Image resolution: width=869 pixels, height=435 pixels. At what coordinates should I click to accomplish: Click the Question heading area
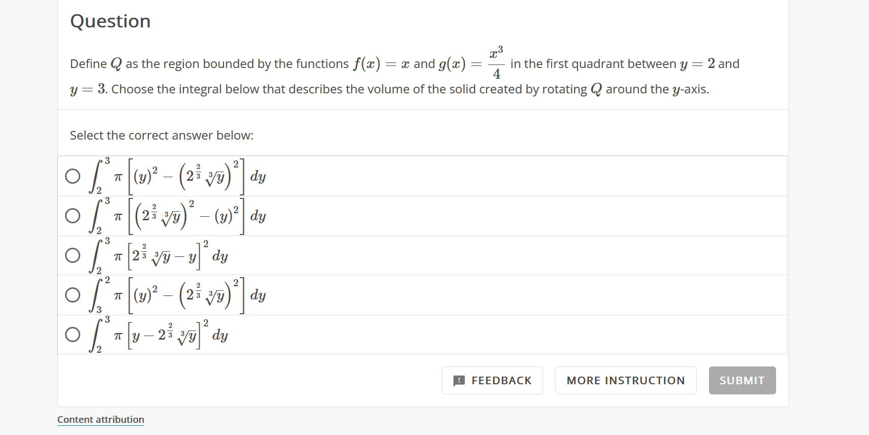click(110, 21)
